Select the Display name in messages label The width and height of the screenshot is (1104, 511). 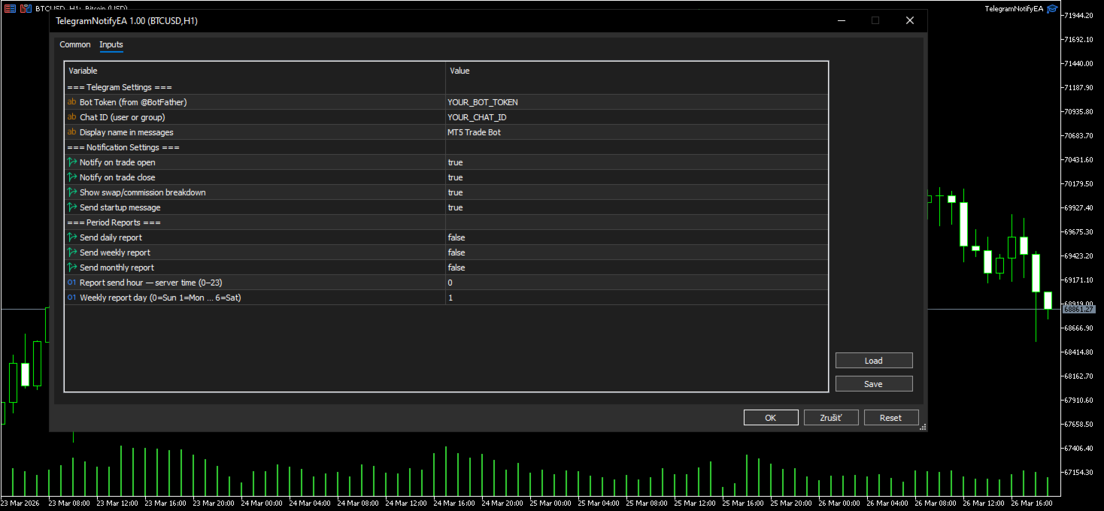(x=126, y=132)
